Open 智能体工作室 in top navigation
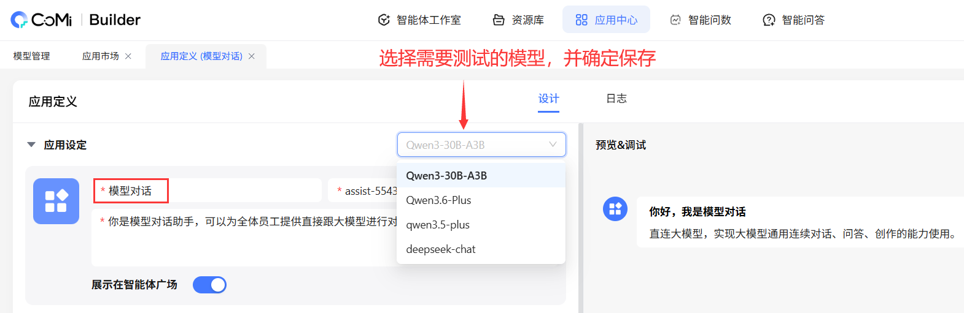The height and width of the screenshot is (313, 964). 419,20
